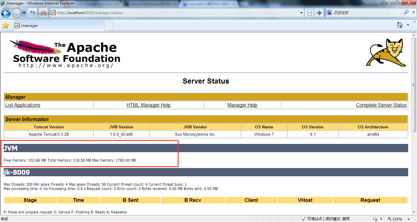Click the 1.6.0_45-b06 version cell
Screen dimensions: 417x222
click(121, 134)
